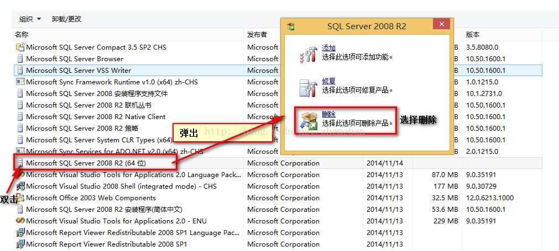
Task: Select Microsoft SQL Server 2008 R2 策略 entry
Action: (x=82, y=128)
